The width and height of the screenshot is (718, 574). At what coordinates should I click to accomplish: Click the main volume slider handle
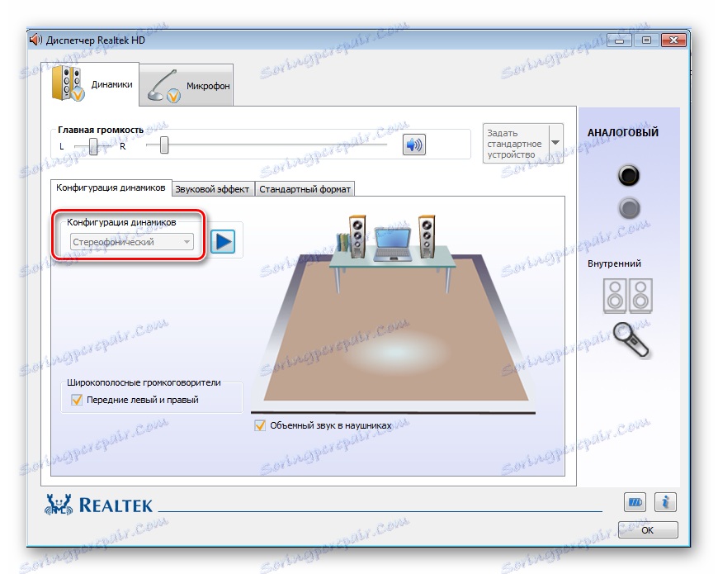point(164,145)
